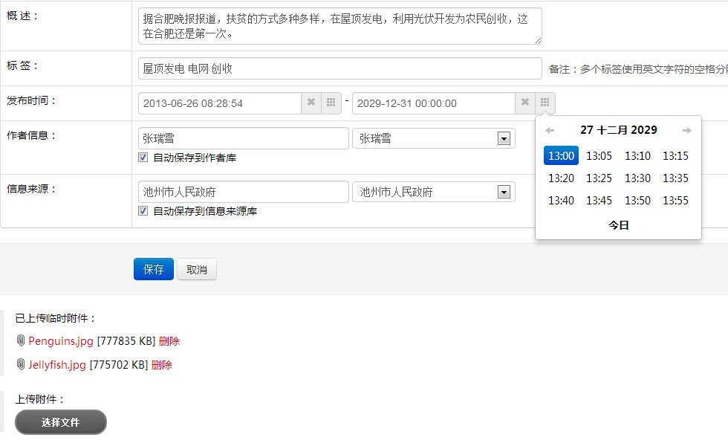Clear the end publish time with X icon

pyautogui.click(x=525, y=103)
